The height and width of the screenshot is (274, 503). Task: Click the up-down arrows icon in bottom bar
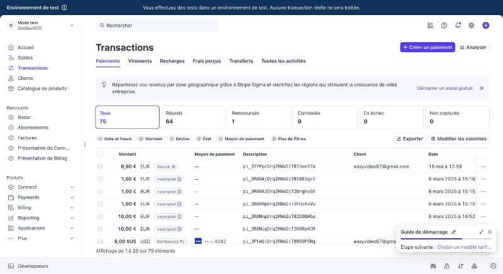tap(460, 266)
